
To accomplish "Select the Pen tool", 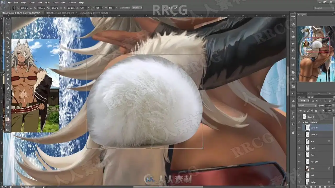I will (x=8, y=89).
